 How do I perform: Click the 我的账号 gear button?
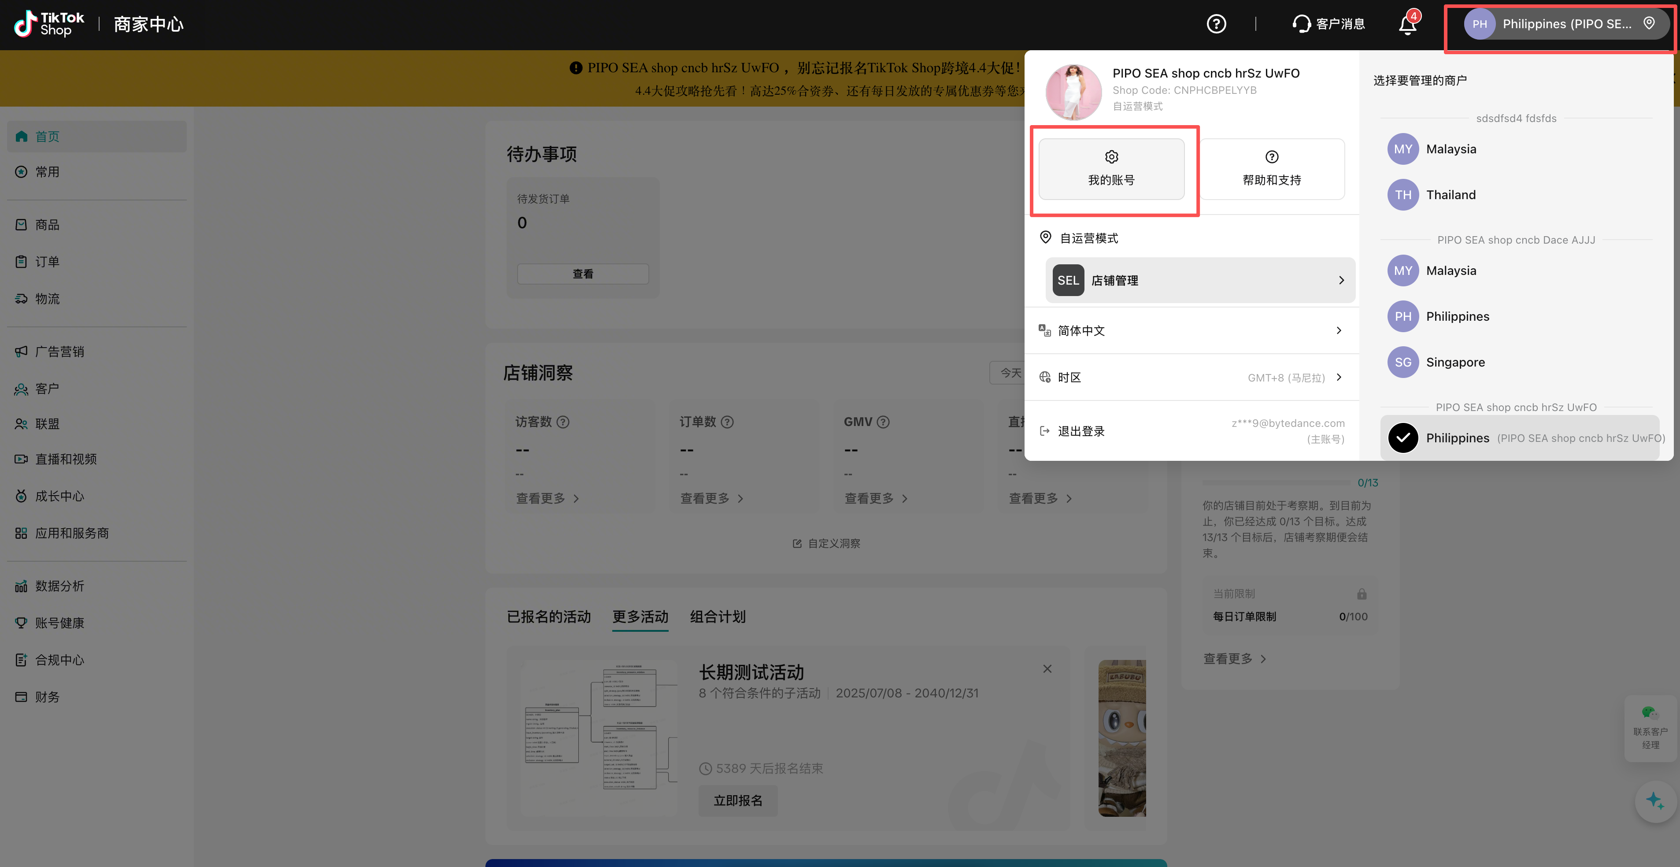pos(1111,169)
